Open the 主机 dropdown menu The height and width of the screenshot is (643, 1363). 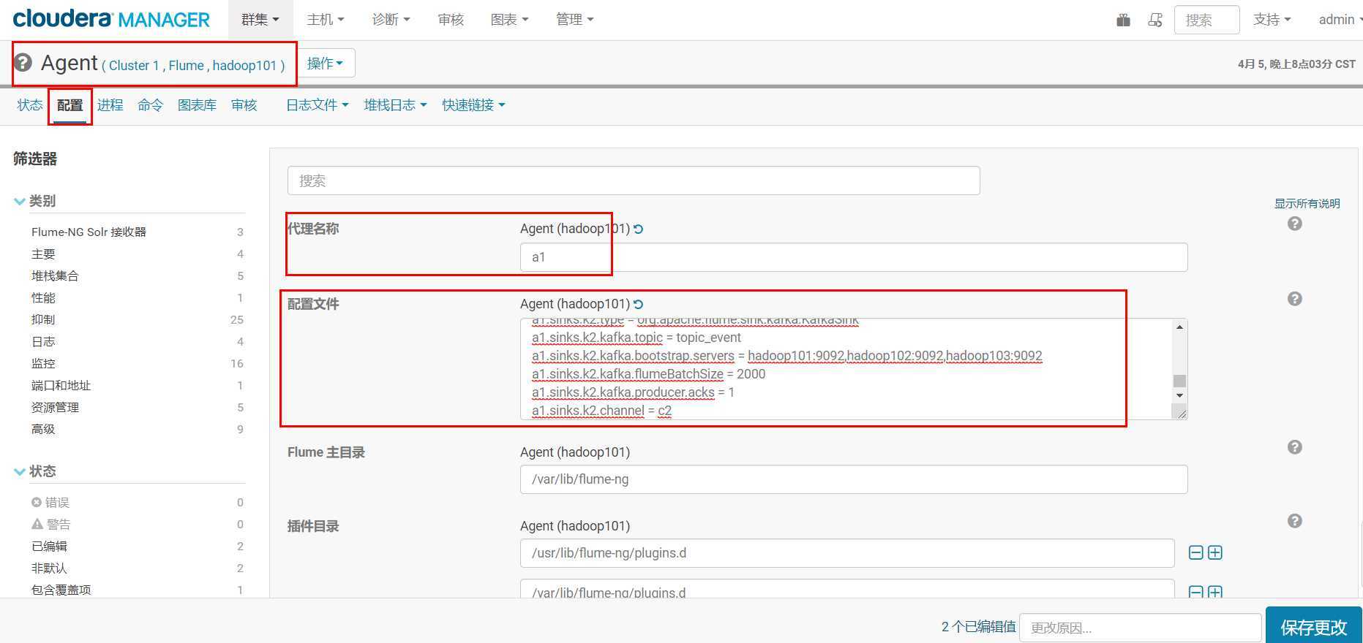(x=326, y=20)
